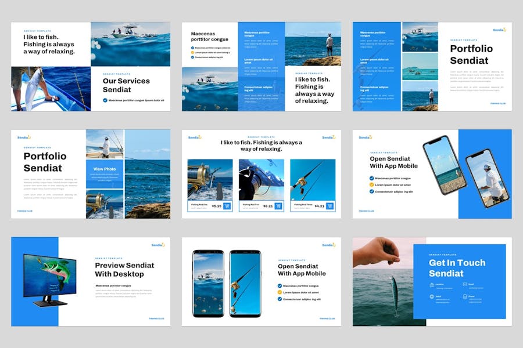Click the View Photo button
Screen dimensions: 523x348
point(103,168)
